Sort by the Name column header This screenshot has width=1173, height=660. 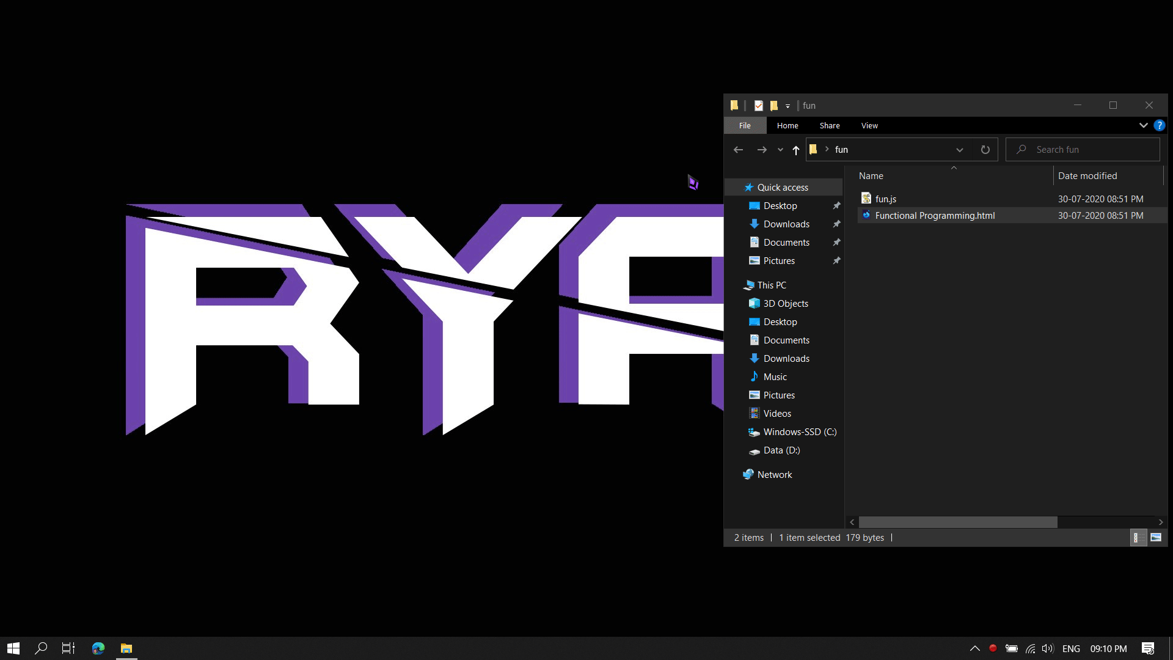pos(871,176)
